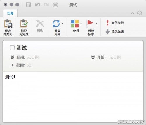Set start date via 无日期 next to 开始
Viewport: 146px width, 125px height.
click(115, 57)
